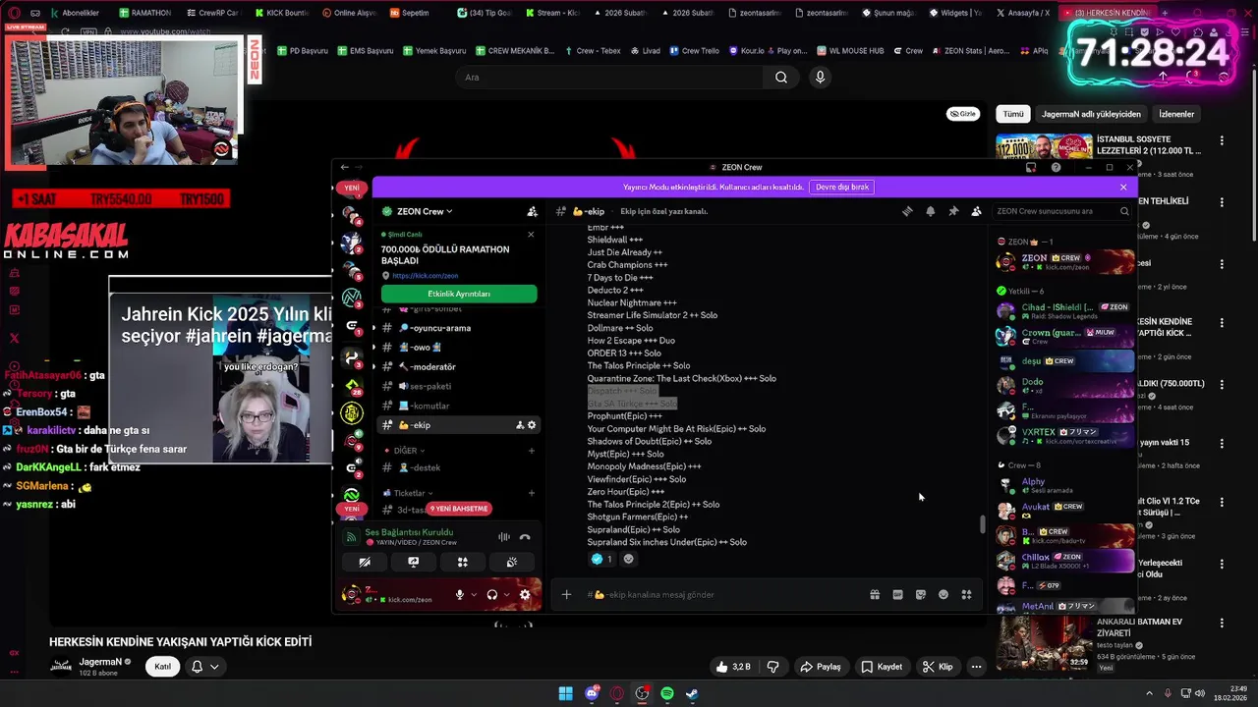Click the Etkinlik Ayrıntıları button
Image resolution: width=1258 pixels, height=707 pixels.
(459, 294)
